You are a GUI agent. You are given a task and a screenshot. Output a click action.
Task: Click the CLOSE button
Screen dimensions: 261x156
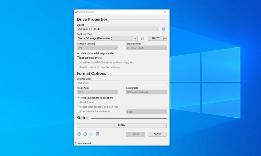157,134
